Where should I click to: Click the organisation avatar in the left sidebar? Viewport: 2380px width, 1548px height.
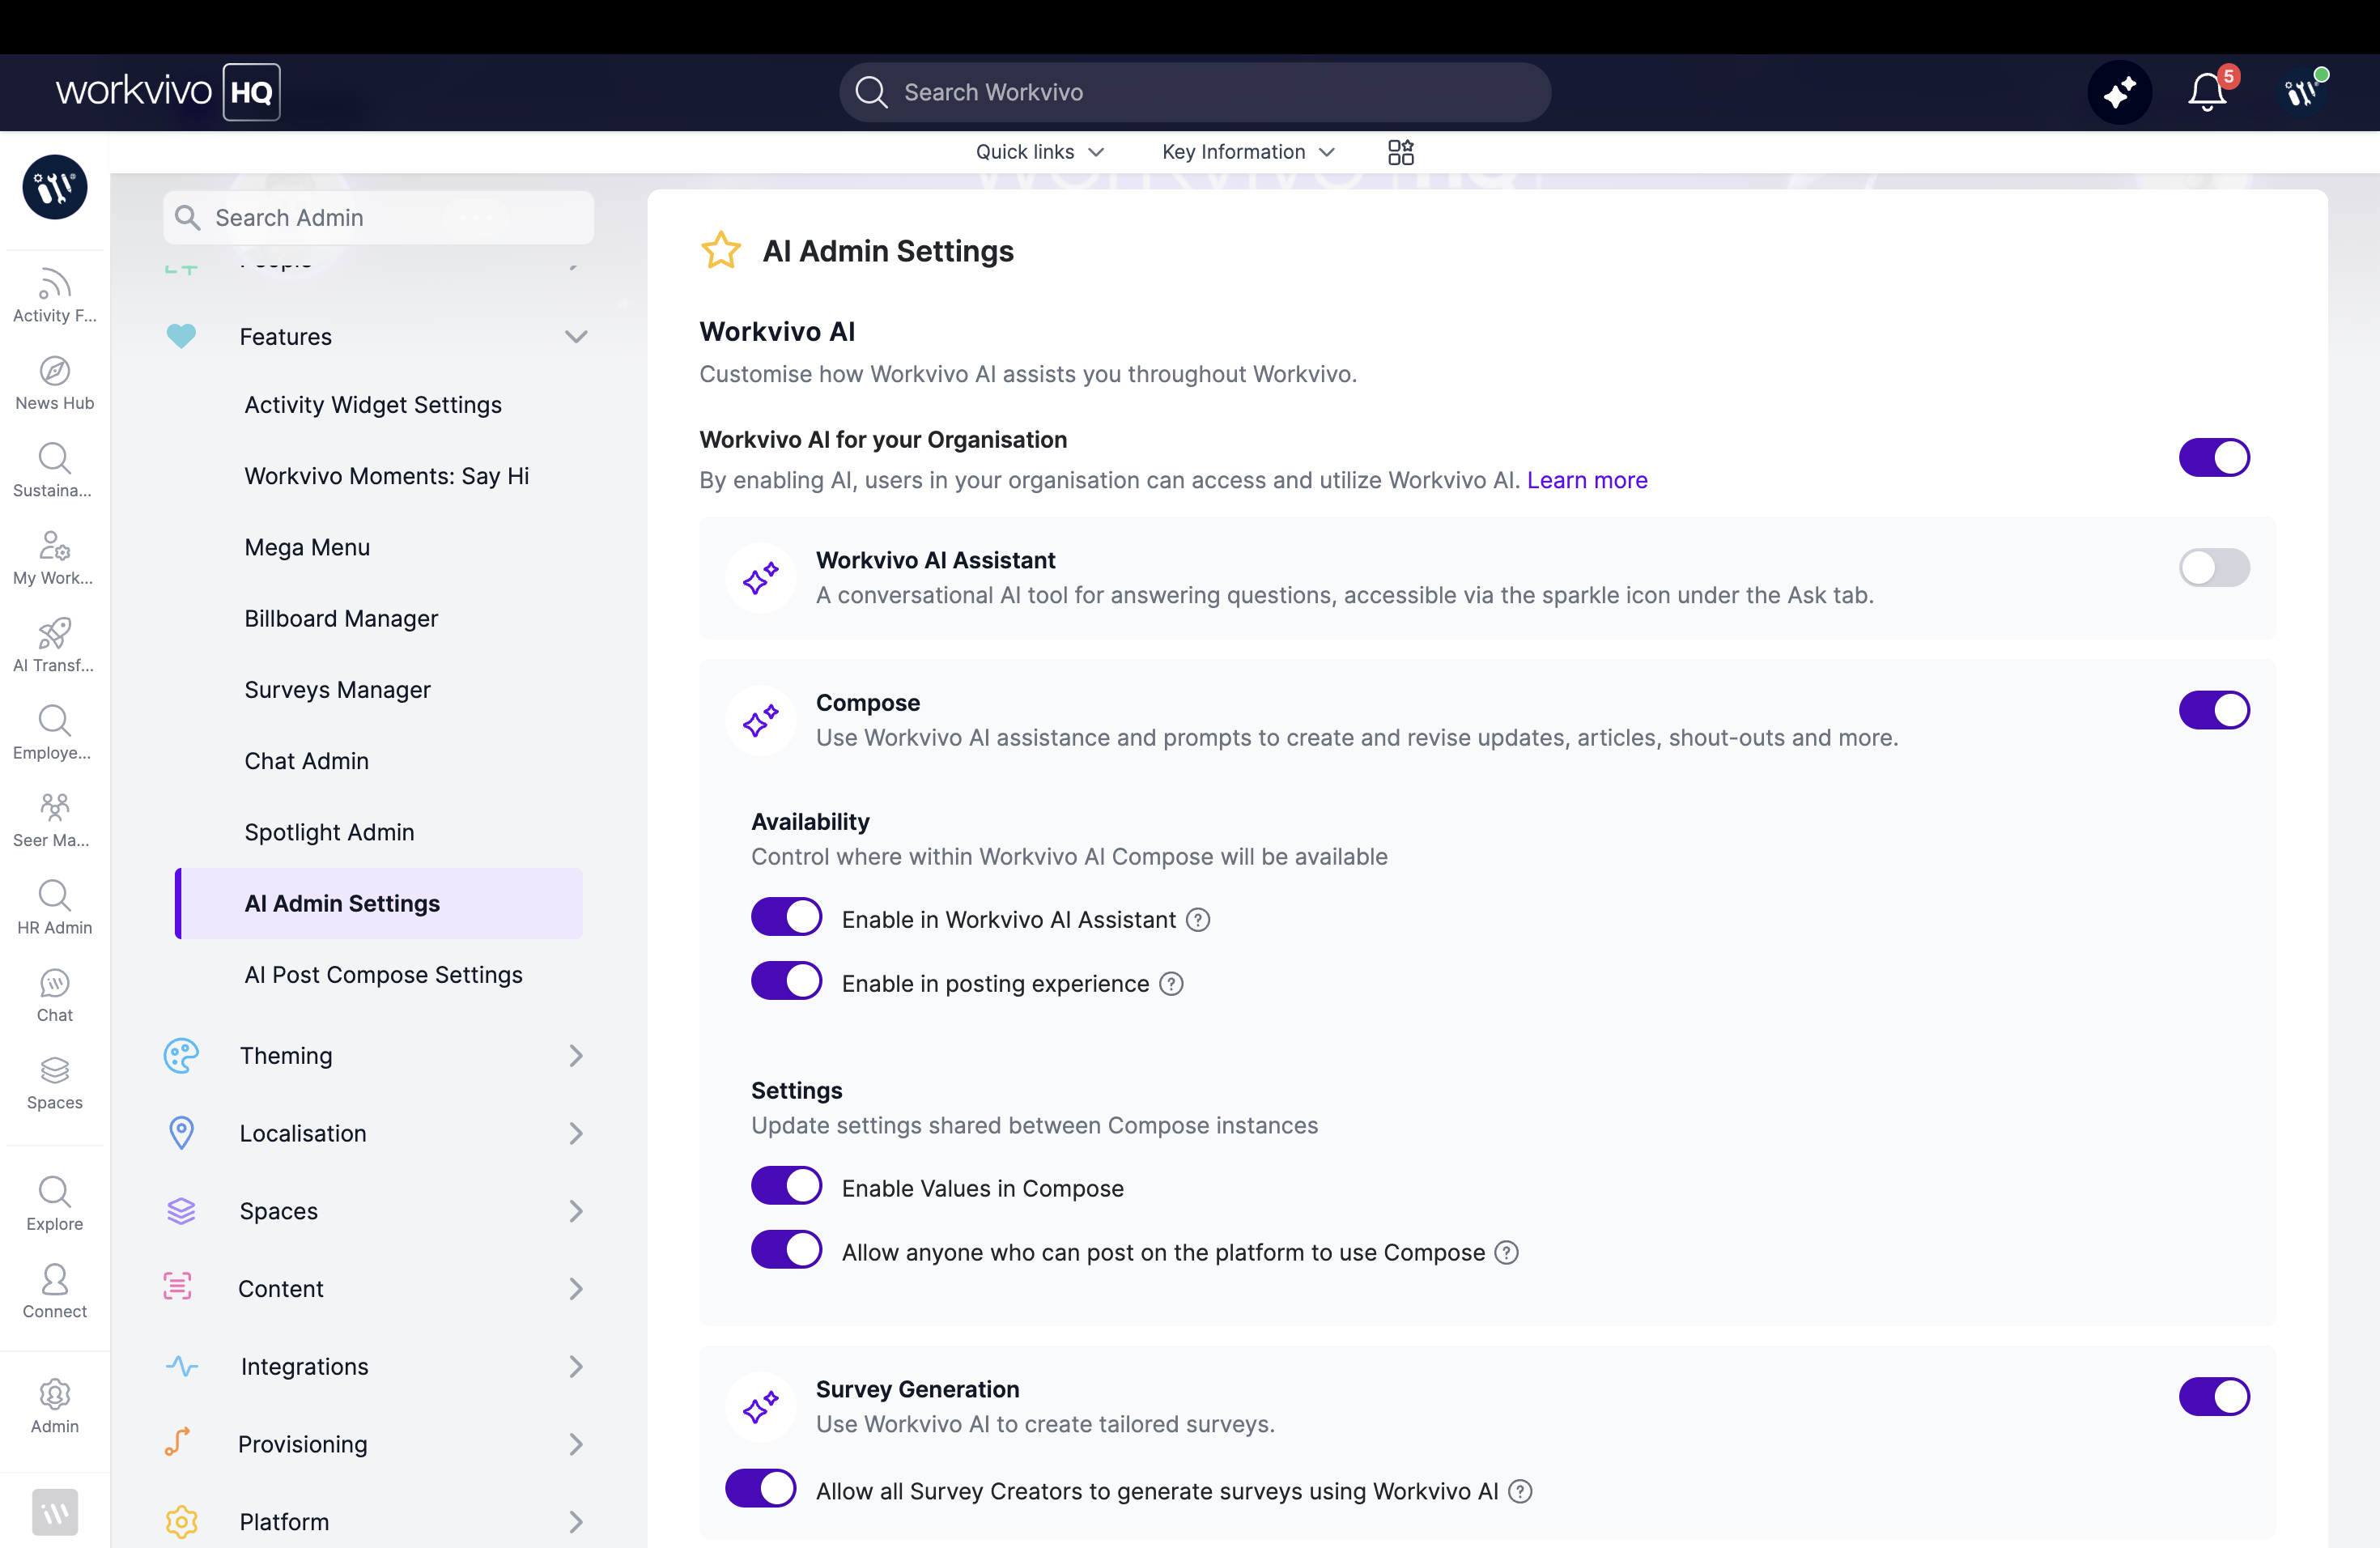pos(55,187)
